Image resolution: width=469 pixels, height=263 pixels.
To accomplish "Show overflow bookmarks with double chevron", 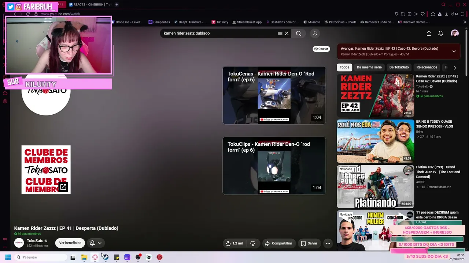I will [465, 22].
